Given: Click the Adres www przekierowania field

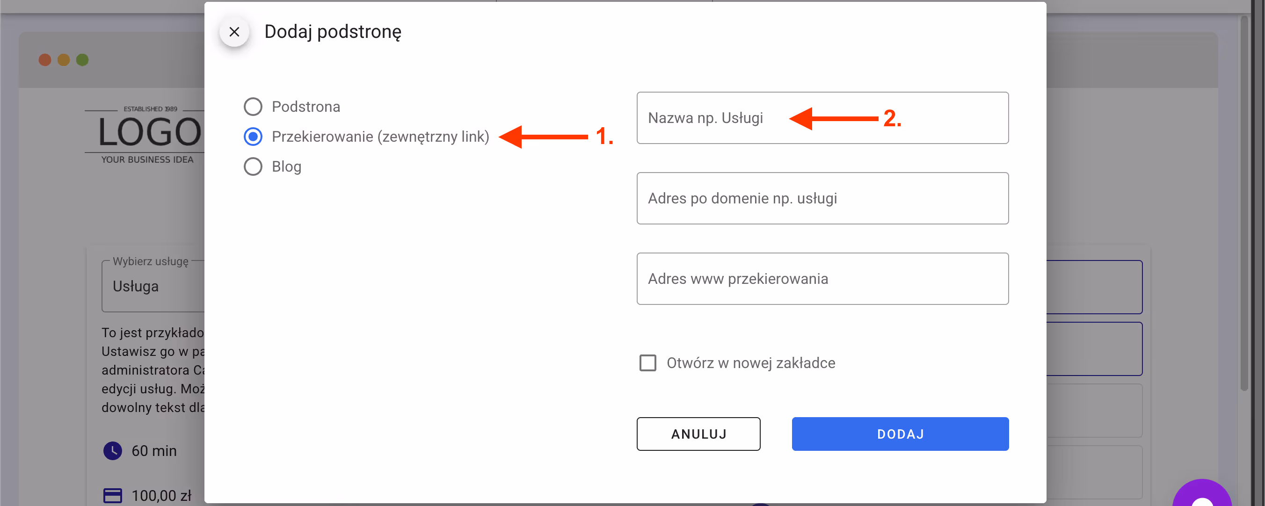Looking at the screenshot, I should (822, 279).
